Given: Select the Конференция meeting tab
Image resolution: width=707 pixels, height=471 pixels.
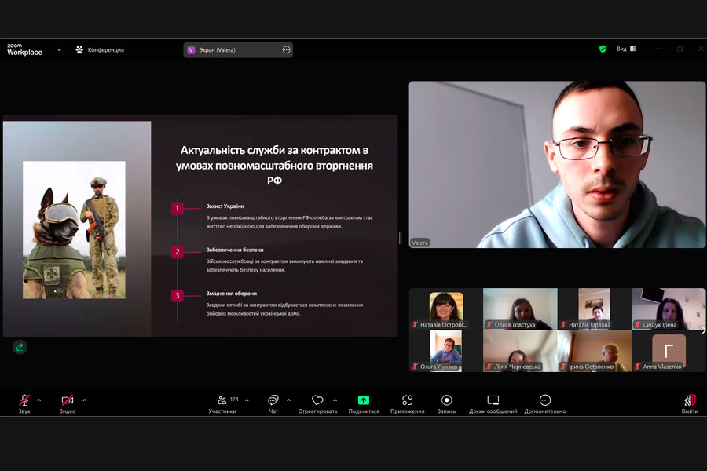Looking at the screenshot, I should point(100,49).
